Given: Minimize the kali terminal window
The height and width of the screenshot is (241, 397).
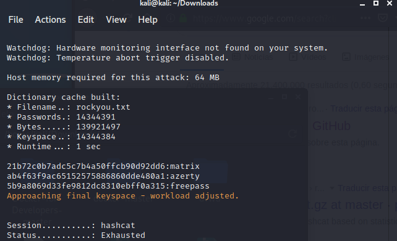Looking at the screenshot, I should pos(362,4).
